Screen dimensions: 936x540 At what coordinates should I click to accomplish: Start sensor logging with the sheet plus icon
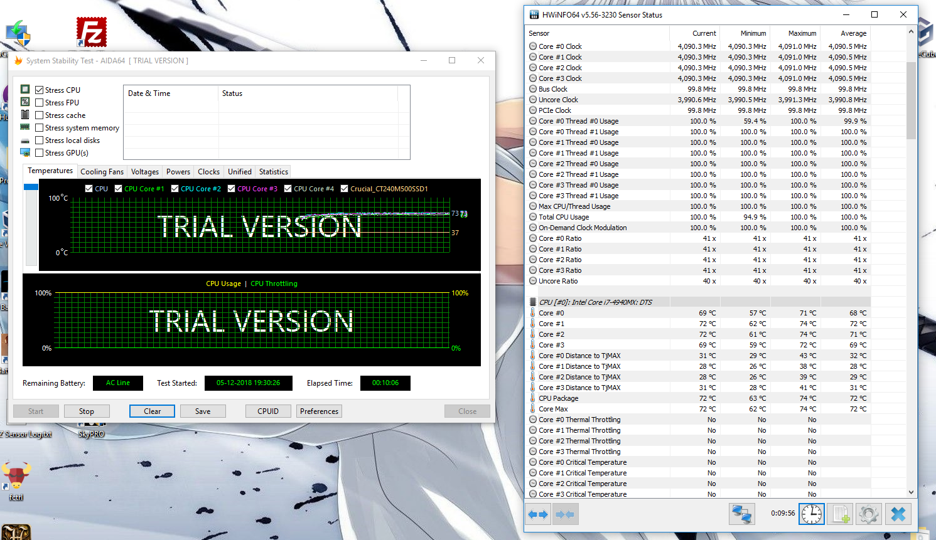(841, 514)
